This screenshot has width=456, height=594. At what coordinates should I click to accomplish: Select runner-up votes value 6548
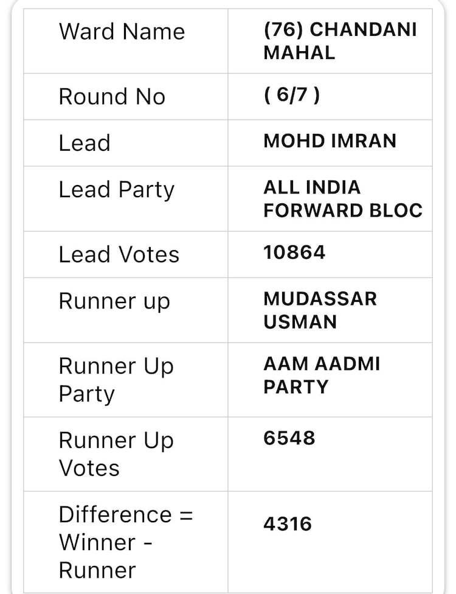289,438
